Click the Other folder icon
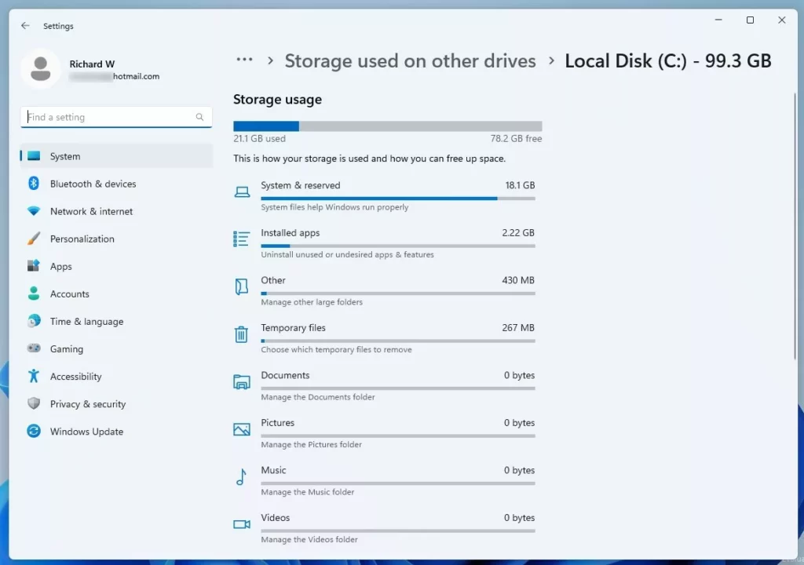Screen dimensions: 804x565 coord(242,286)
